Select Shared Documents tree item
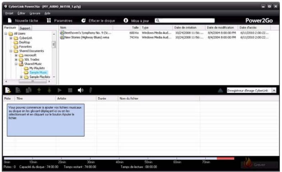Viewport: 282px width, 172px height. pyautogui.click(x=32, y=51)
